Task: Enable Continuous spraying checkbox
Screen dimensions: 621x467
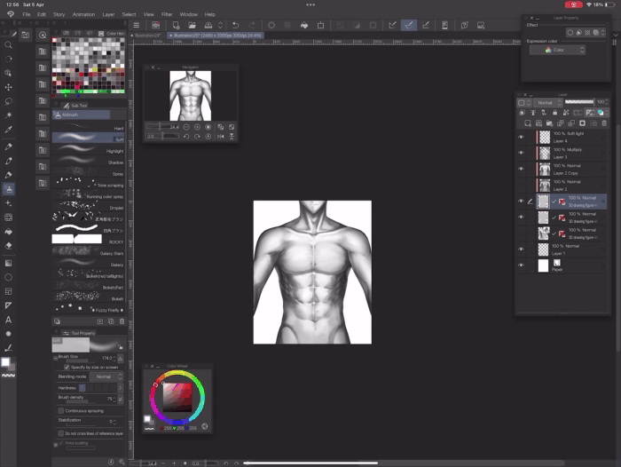Action: point(60,411)
